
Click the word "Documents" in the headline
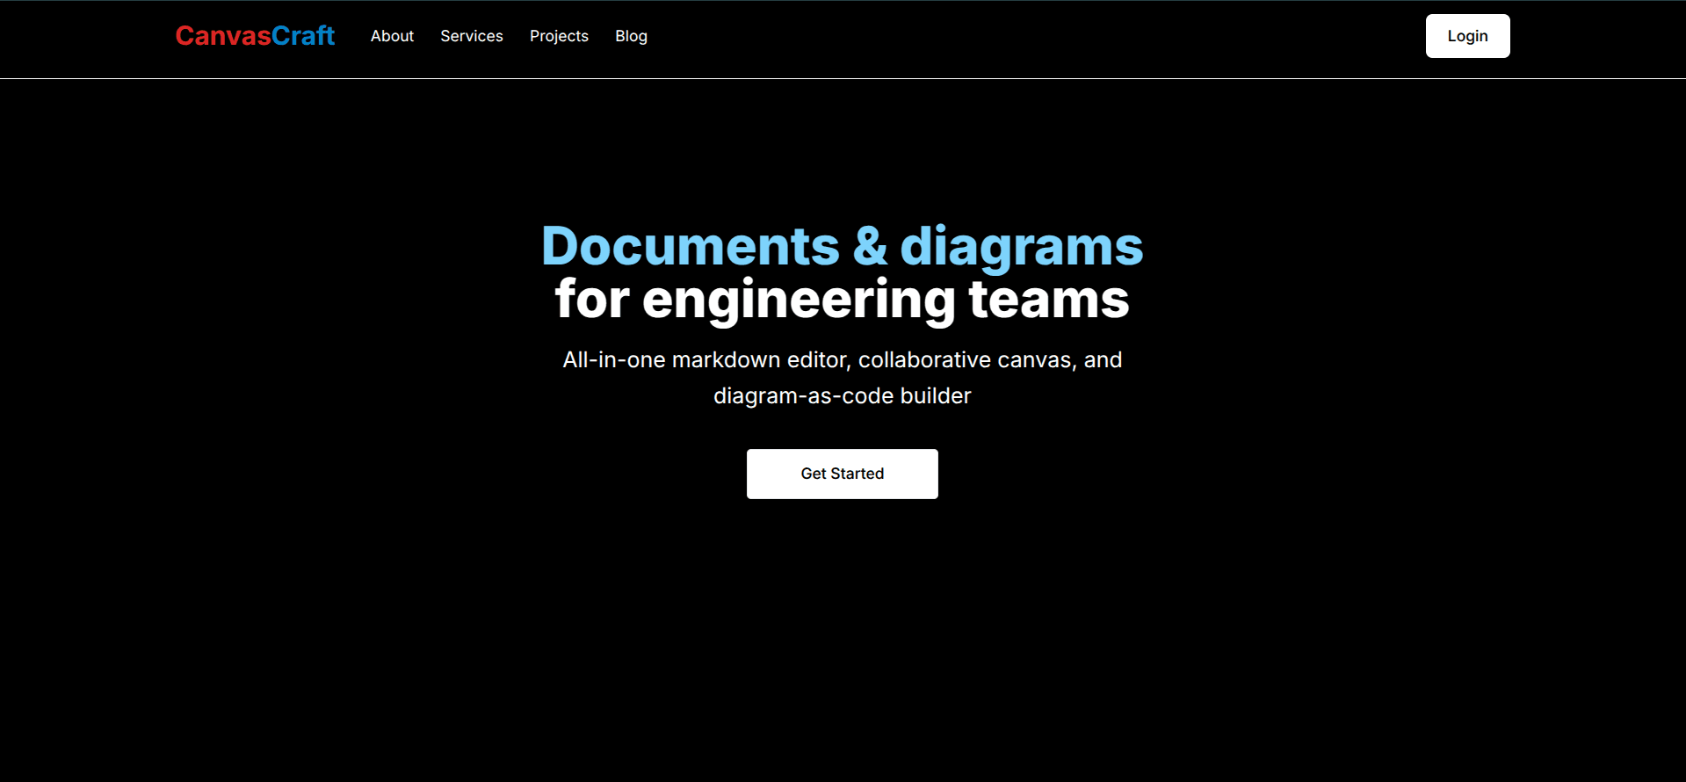pos(691,246)
